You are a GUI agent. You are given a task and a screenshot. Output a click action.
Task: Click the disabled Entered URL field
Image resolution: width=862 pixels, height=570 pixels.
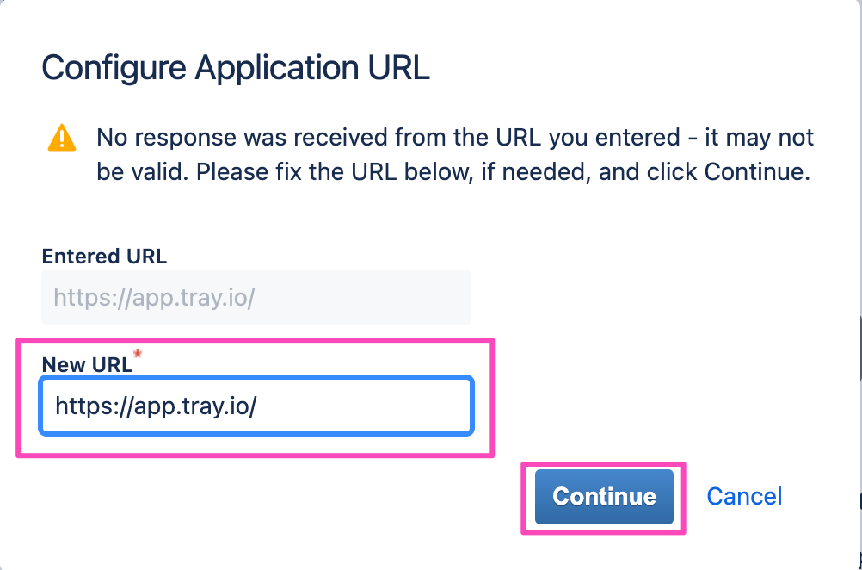(x=256, y=297)
